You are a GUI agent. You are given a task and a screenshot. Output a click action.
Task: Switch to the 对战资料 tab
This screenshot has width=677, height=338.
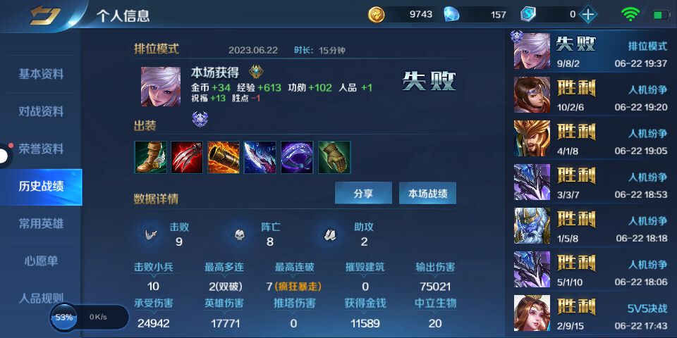pyautogui.click(x=41, y=112)
